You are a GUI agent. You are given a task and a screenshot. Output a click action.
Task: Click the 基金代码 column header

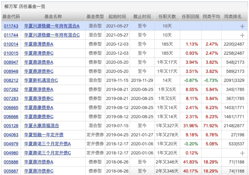click(11, 16)
